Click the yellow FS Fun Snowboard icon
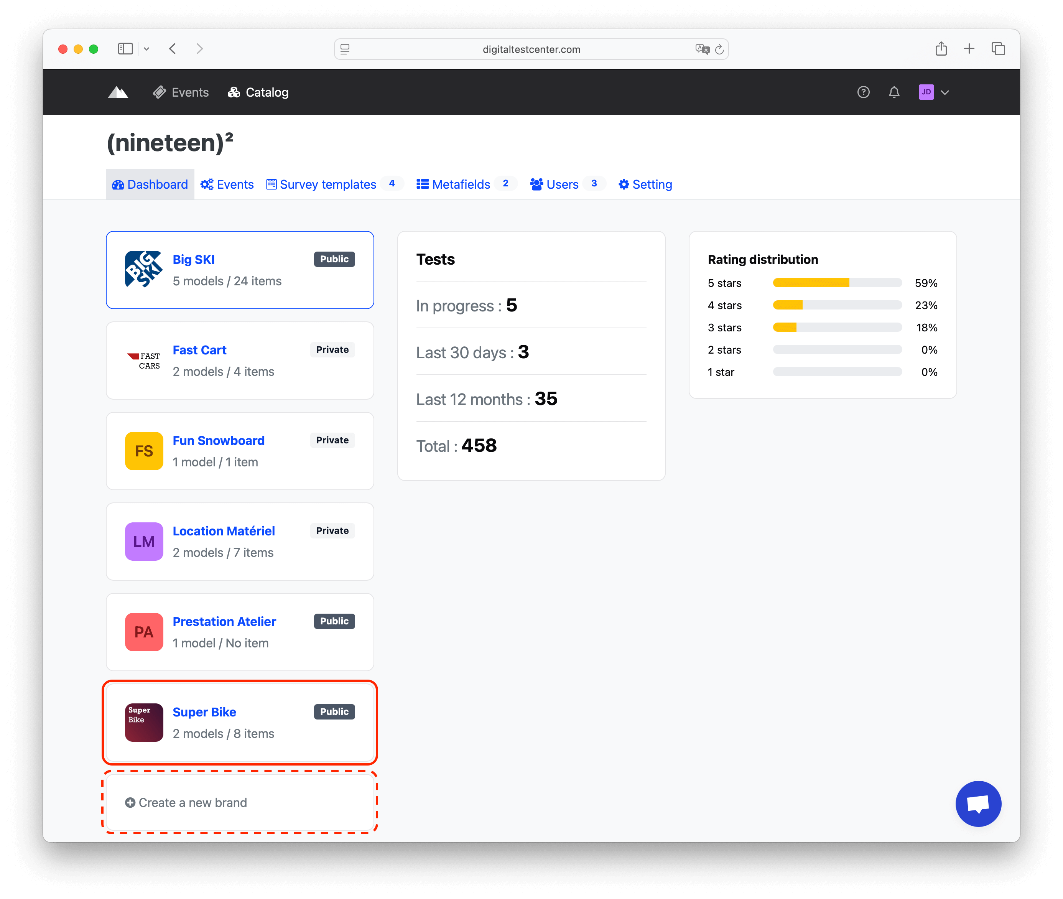Screen dimensions: 1063x899 (x=144, y=451)
